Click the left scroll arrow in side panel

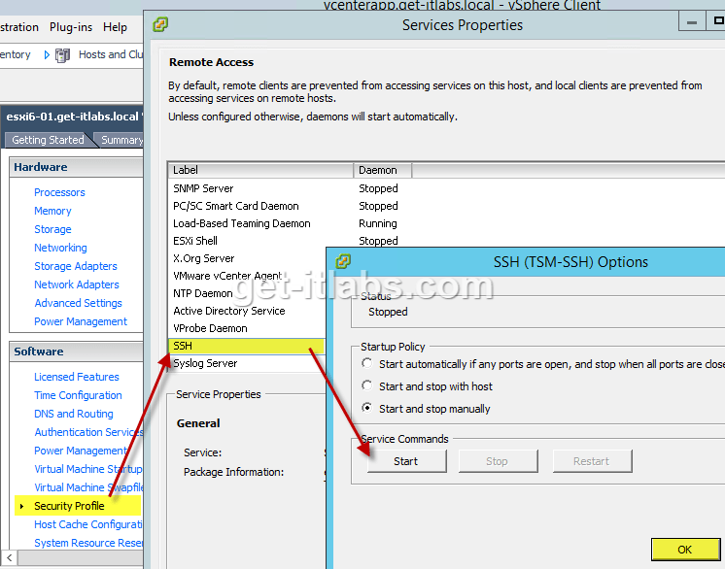tap(10, 557)
